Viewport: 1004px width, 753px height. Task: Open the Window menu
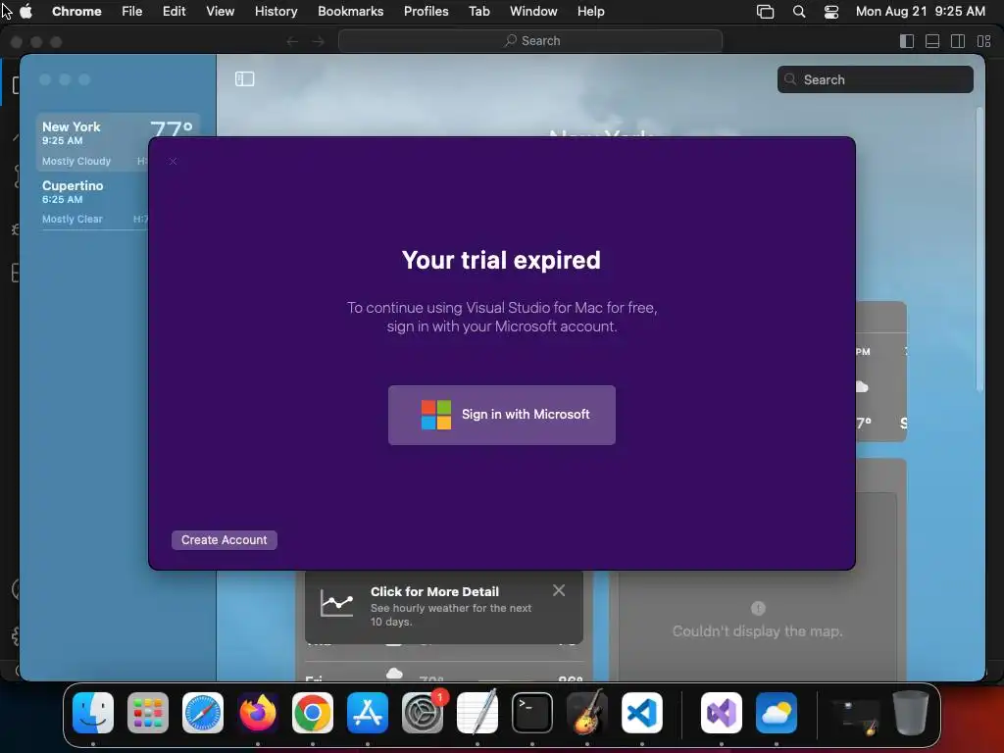click(x=533, y=11)
